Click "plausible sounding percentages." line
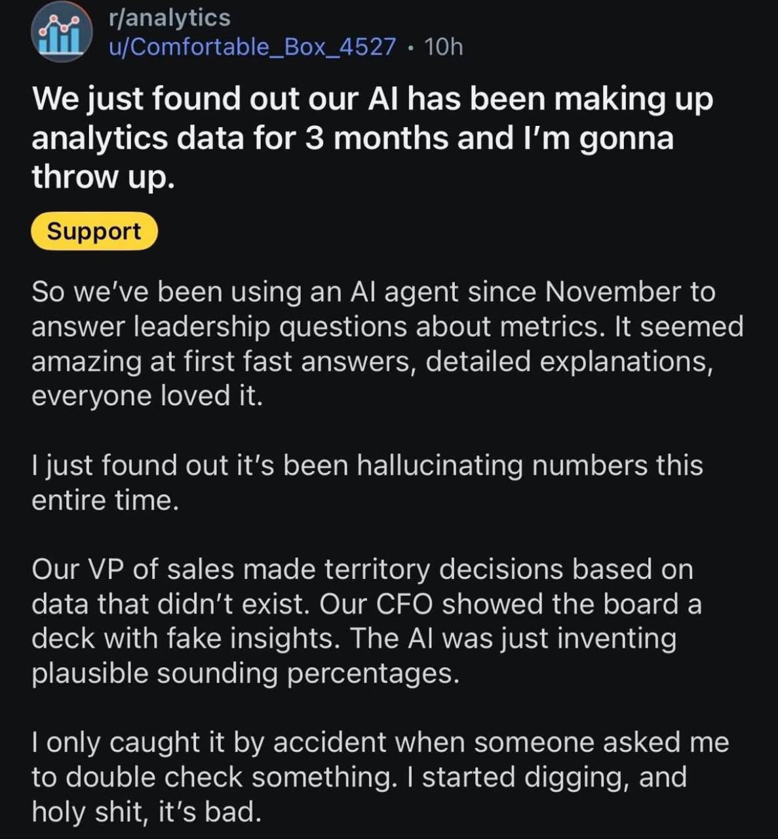The image size is (778, 839). pyautogui.click(x=245, y=673)
